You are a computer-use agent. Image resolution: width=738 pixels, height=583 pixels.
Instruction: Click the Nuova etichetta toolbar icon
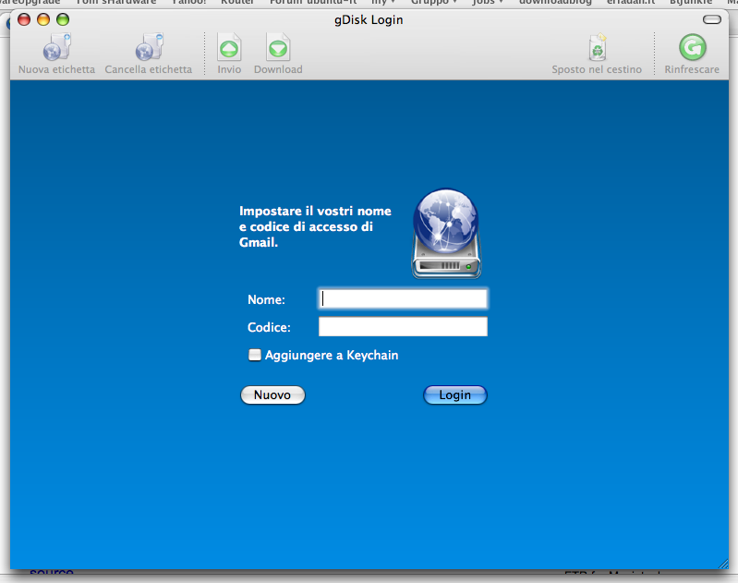point(56,48)
